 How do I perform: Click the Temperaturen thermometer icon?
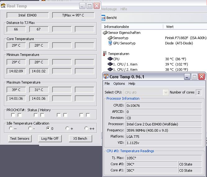click(x=105, y=53)
